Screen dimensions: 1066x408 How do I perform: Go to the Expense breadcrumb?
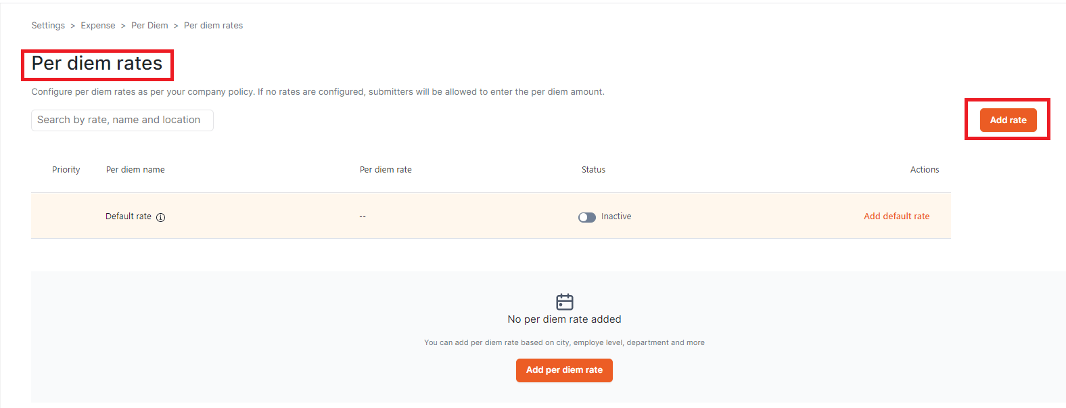(x=98, y=26)
